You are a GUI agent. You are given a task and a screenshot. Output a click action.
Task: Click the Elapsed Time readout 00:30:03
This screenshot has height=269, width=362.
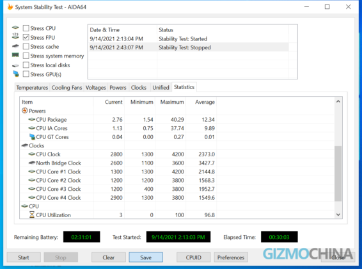click(x=279, y=237)
